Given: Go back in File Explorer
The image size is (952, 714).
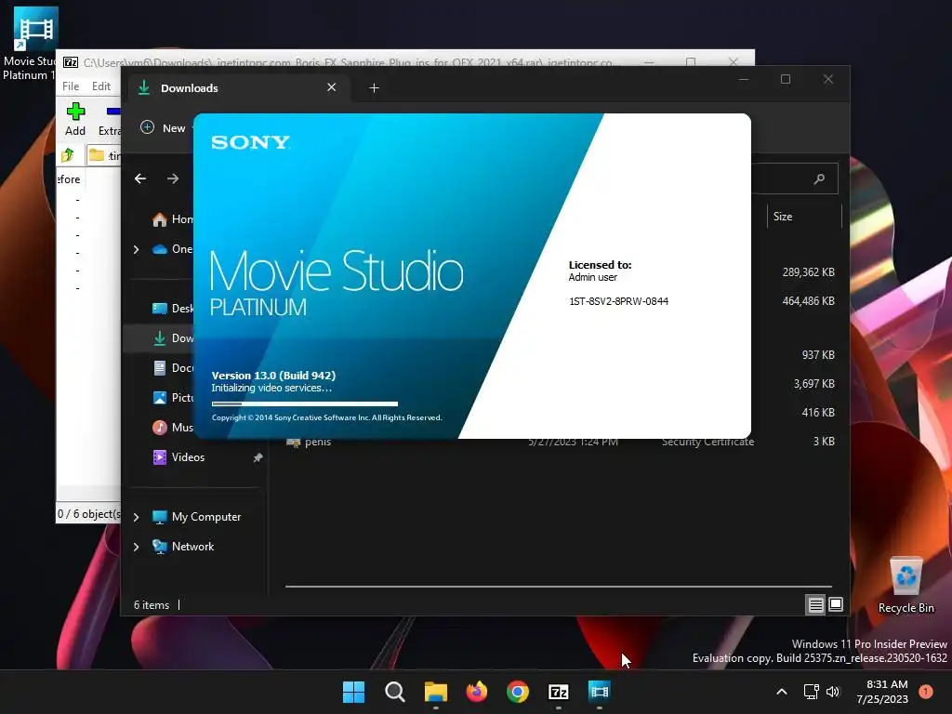Looking at the screenshot, I should (x=140, y=178).
